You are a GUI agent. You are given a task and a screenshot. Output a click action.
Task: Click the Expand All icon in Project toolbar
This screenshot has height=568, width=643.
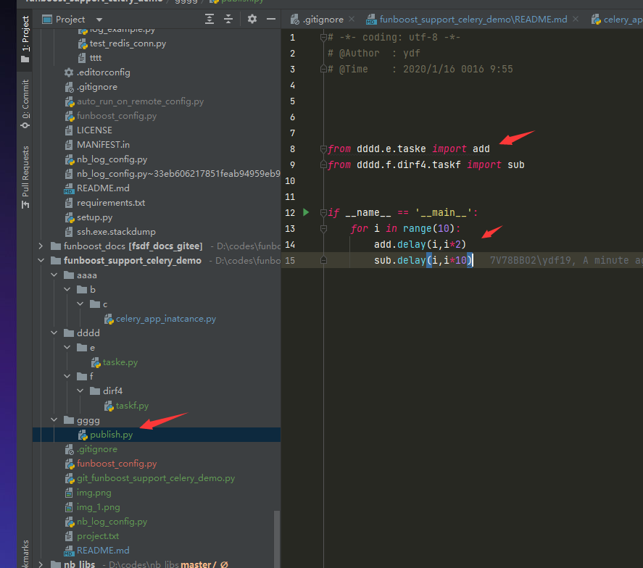[210, 20]
